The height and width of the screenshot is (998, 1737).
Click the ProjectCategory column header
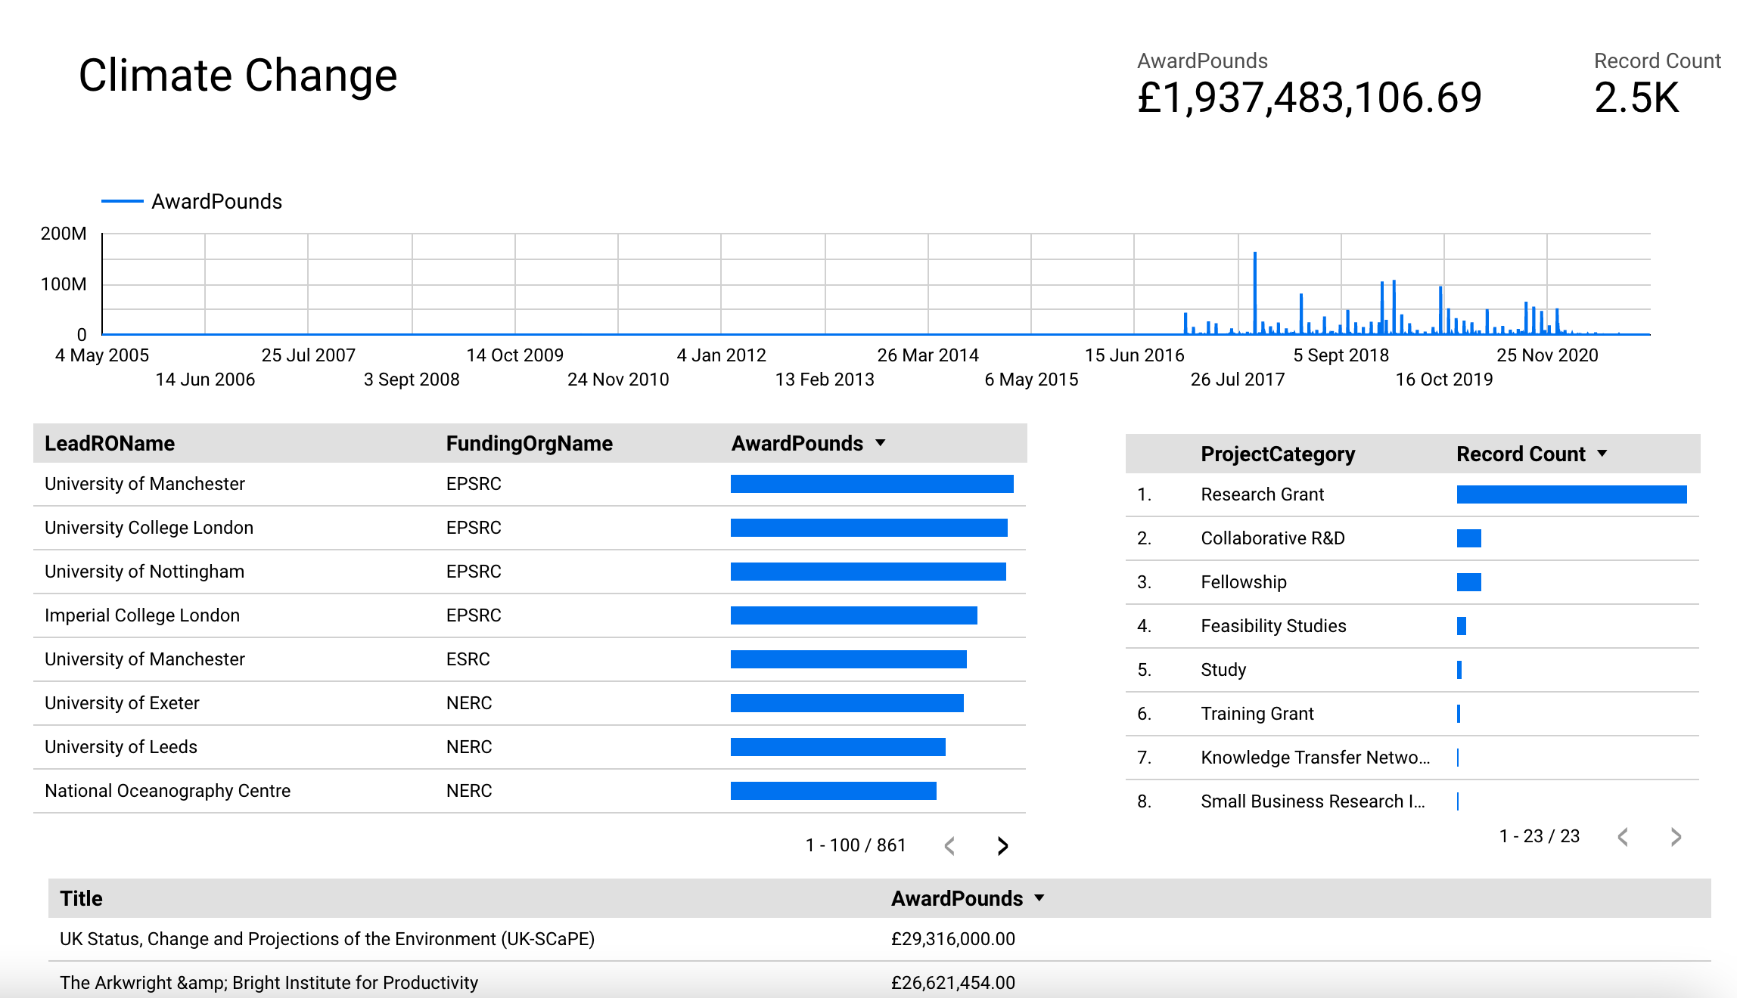pyautogui.click(x=1277, y=454)
